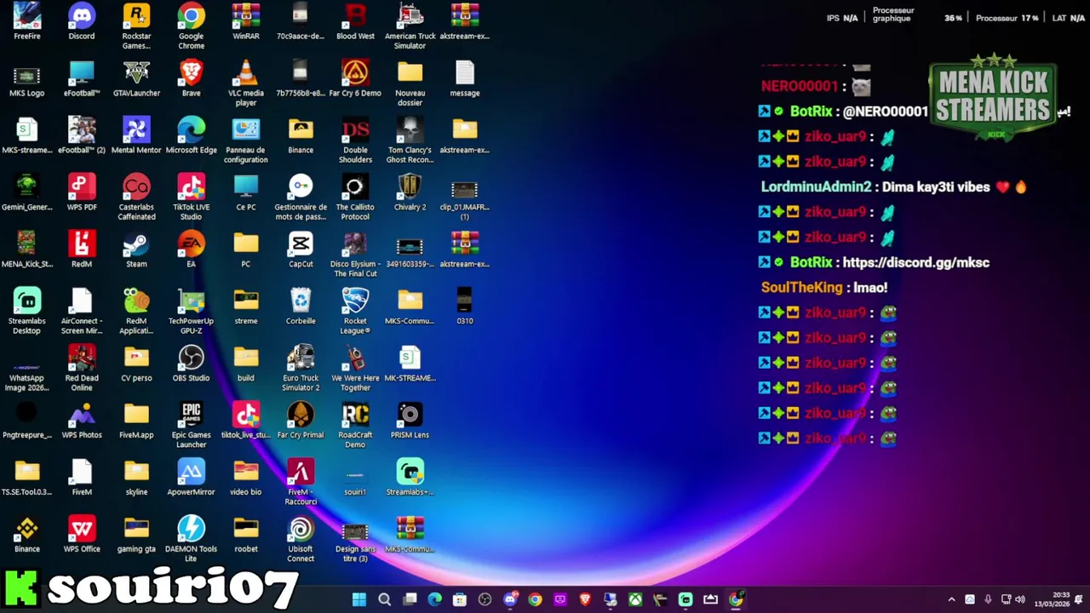Launch Rocket League desktop shortcut
Viewport: 1090px width, 613px height.
(355, 312)
